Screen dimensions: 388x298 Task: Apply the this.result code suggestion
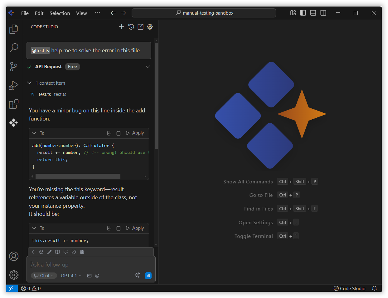[x=135, y=228]
